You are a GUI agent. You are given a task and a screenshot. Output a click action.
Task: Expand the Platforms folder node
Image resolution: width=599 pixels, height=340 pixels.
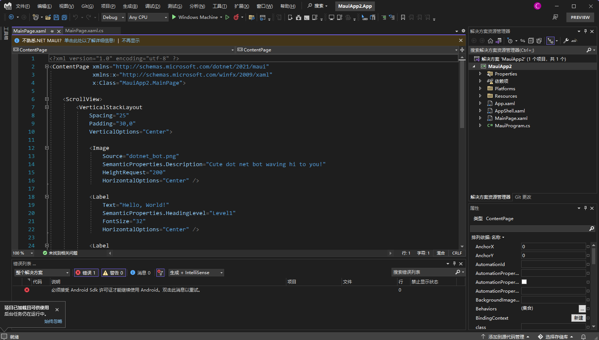480,88
